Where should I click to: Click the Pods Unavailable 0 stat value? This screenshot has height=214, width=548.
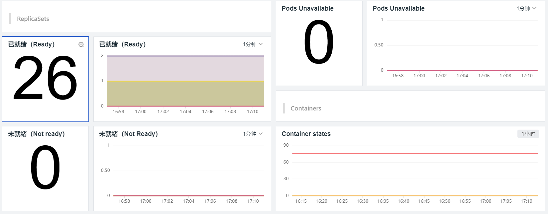pyautogui.click(x=319, y=42)
